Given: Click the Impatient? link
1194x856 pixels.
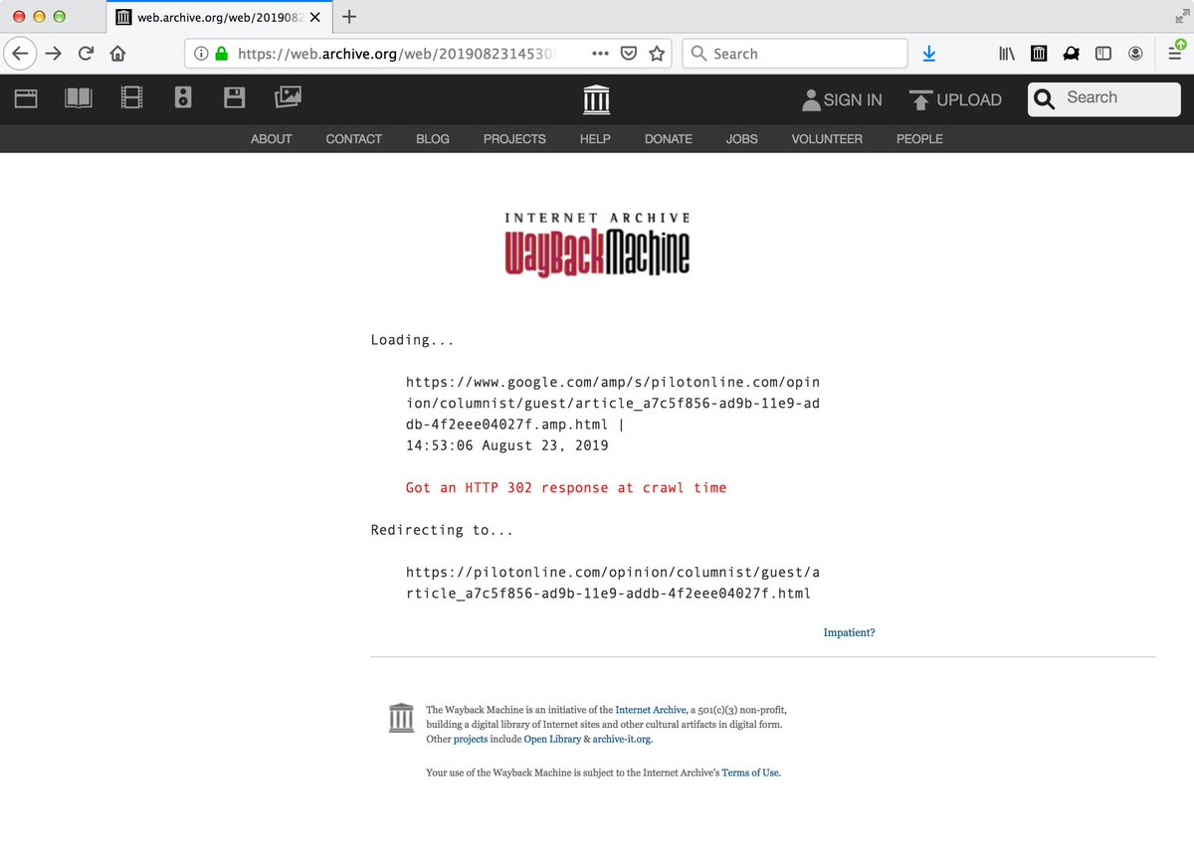Looking at the screenshot, I should (x=849, y=632).
